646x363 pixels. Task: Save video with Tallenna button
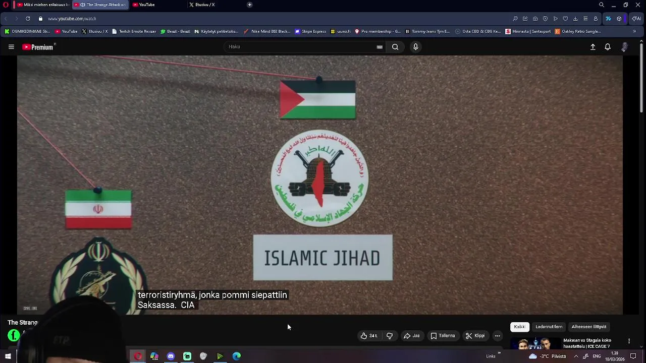[x=443, y=336]
